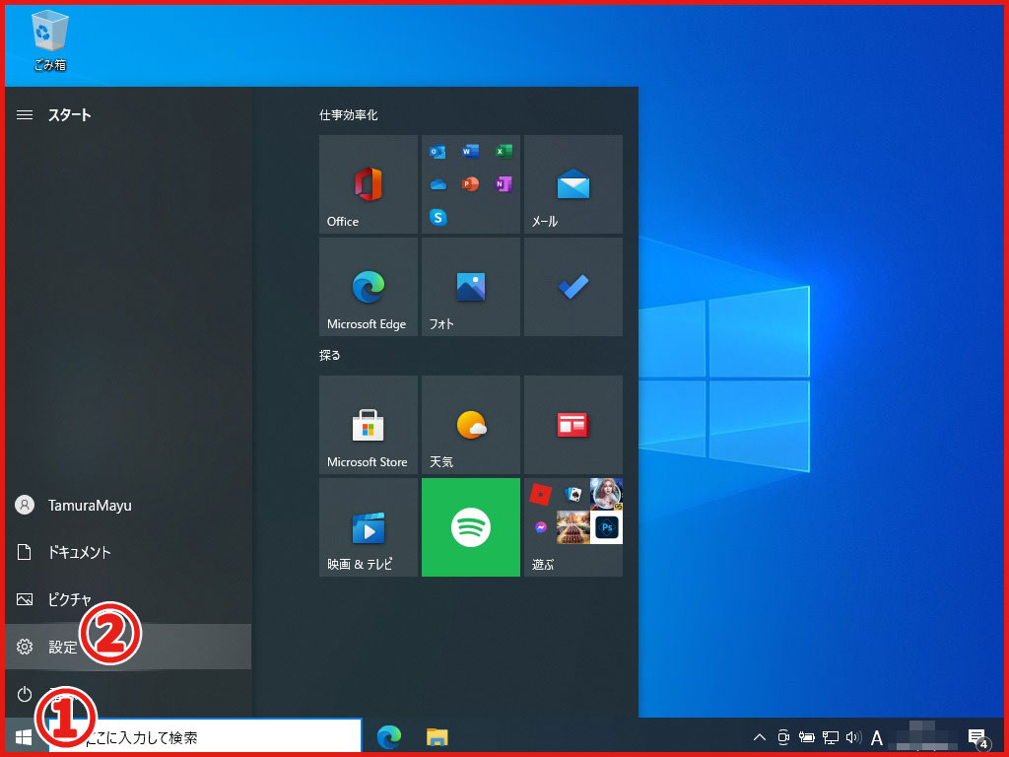
Task: Toggle the IME input mode A indicator
Action: (x=876, y=737)
